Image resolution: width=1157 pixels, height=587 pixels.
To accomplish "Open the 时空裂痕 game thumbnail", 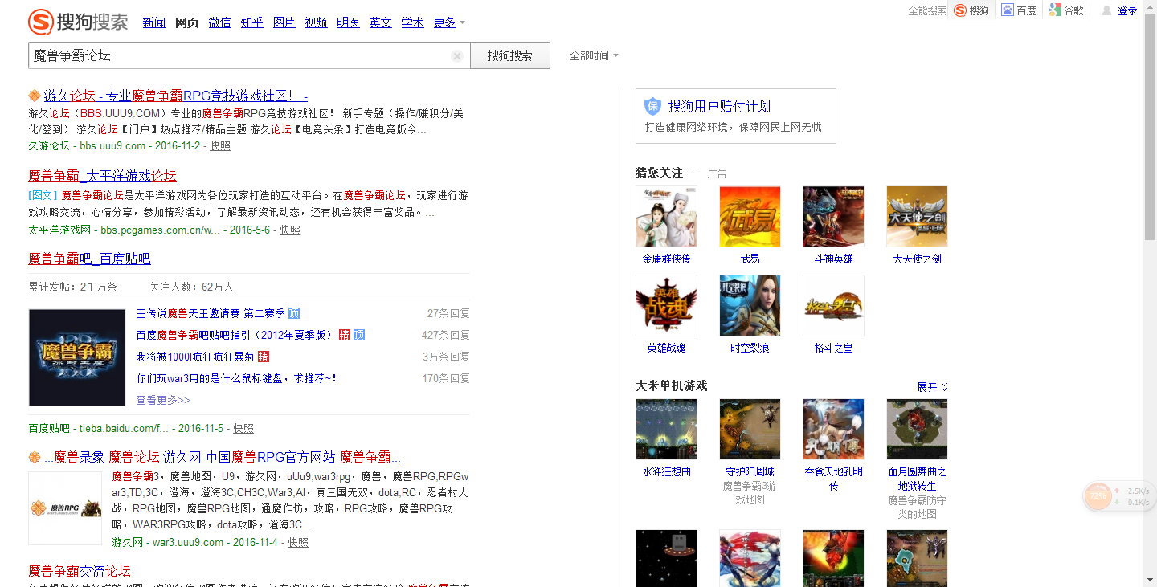I will (x=750, y=305).
